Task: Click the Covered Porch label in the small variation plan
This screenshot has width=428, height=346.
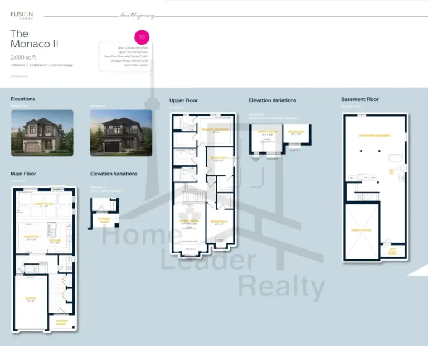Action: pyautogui.click(x=104, y=220)
